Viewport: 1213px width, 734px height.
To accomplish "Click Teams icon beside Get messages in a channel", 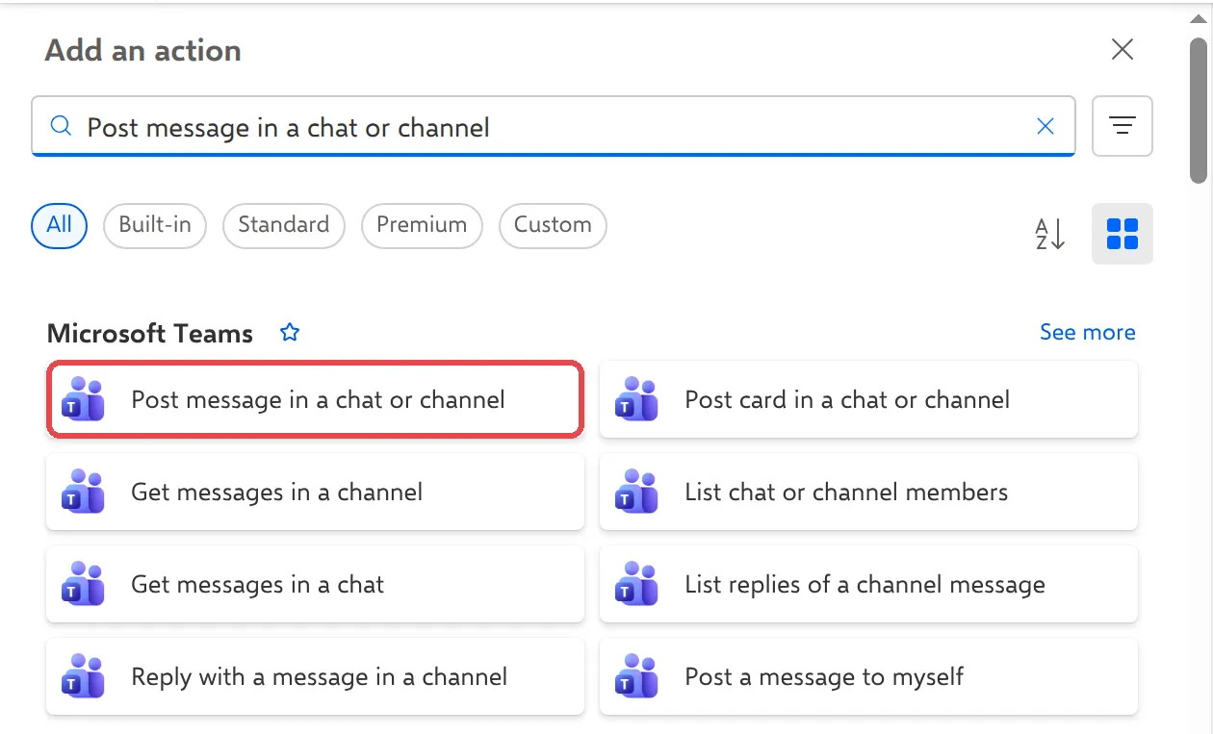I will (x=83, y=492).
